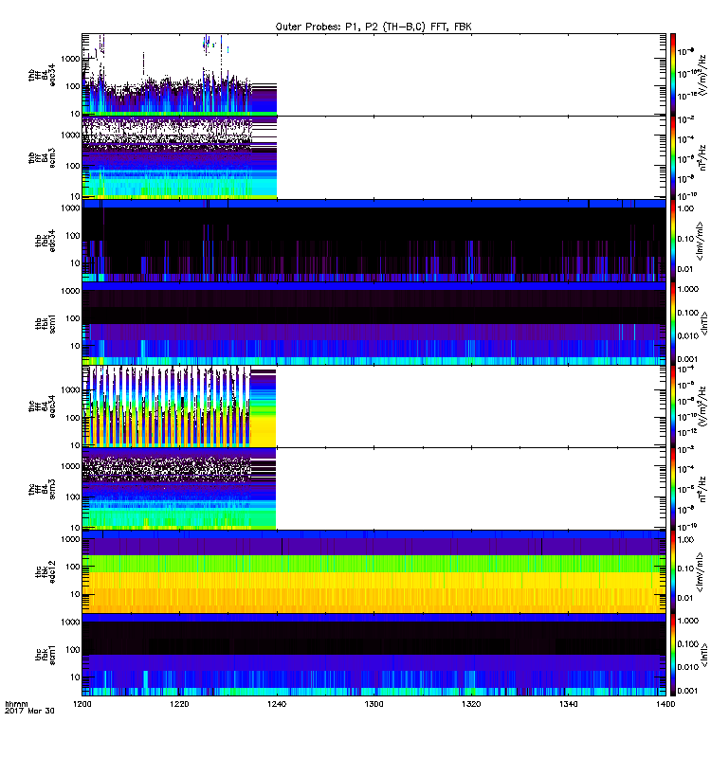The width and height of the screenshot is (711, 758).
Task: Select the thc fff eac34 panel axis label
Action: (x=42, y=406)
